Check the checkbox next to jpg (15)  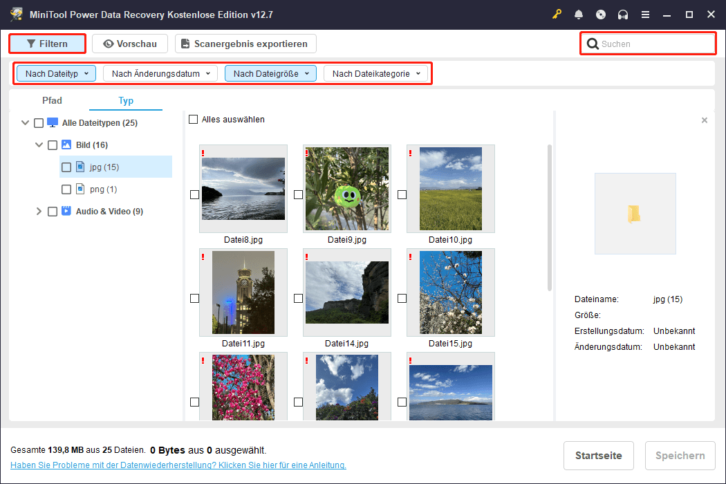click(66, 167)
